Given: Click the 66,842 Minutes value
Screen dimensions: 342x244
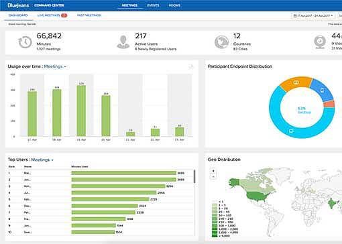Looking at the screenshot, I should point(49,36).
